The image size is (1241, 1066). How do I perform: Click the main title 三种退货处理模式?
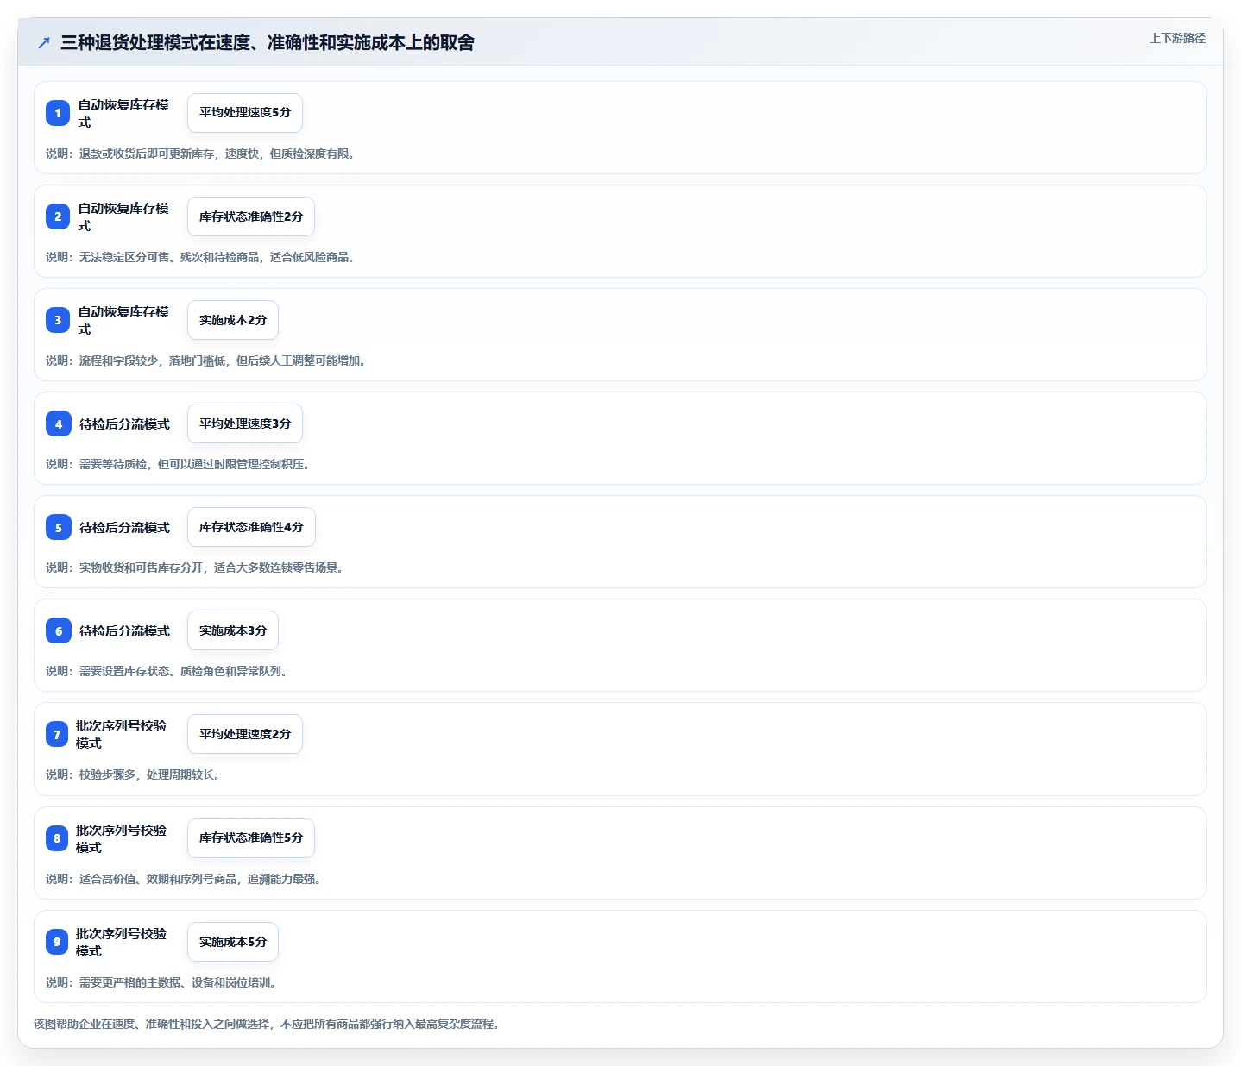(268, 42)
